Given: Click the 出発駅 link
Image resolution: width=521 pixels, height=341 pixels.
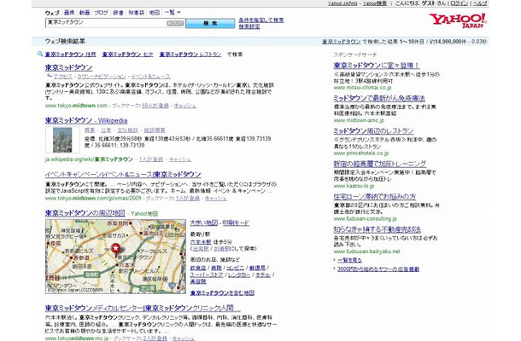Looking at the screenshot, I should (x=201, y=248).
